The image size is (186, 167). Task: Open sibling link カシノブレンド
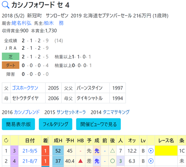pyautogui.click(x=27, y=112)
